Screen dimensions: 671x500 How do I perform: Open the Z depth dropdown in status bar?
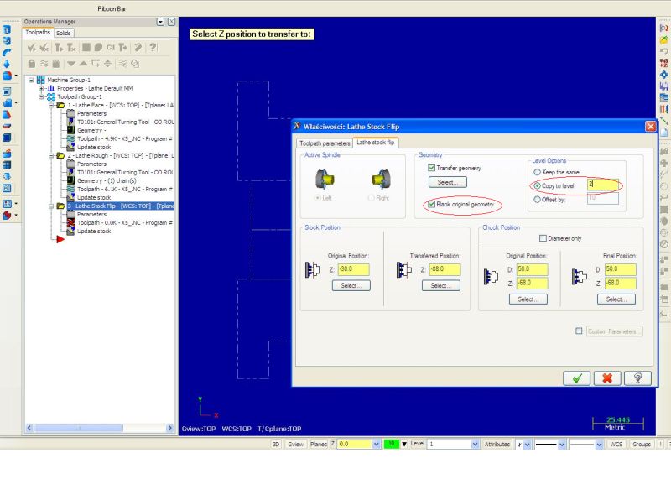[376, 445]
